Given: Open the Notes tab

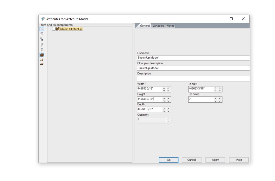Looking at the screenshot, I should [x=170, y=26].
